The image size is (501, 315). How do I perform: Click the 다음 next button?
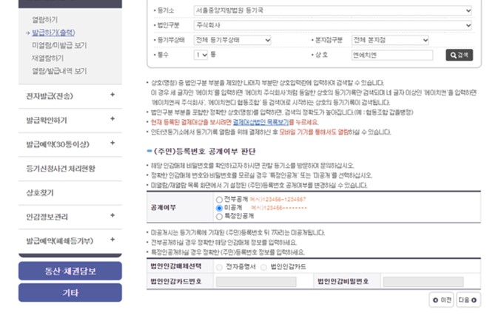(x=468, y=300)
